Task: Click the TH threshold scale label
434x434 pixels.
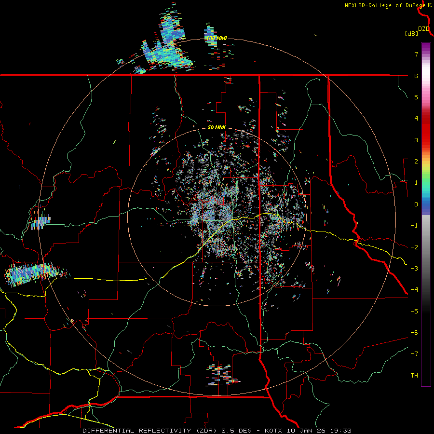Action: click(x=414, y=376)
